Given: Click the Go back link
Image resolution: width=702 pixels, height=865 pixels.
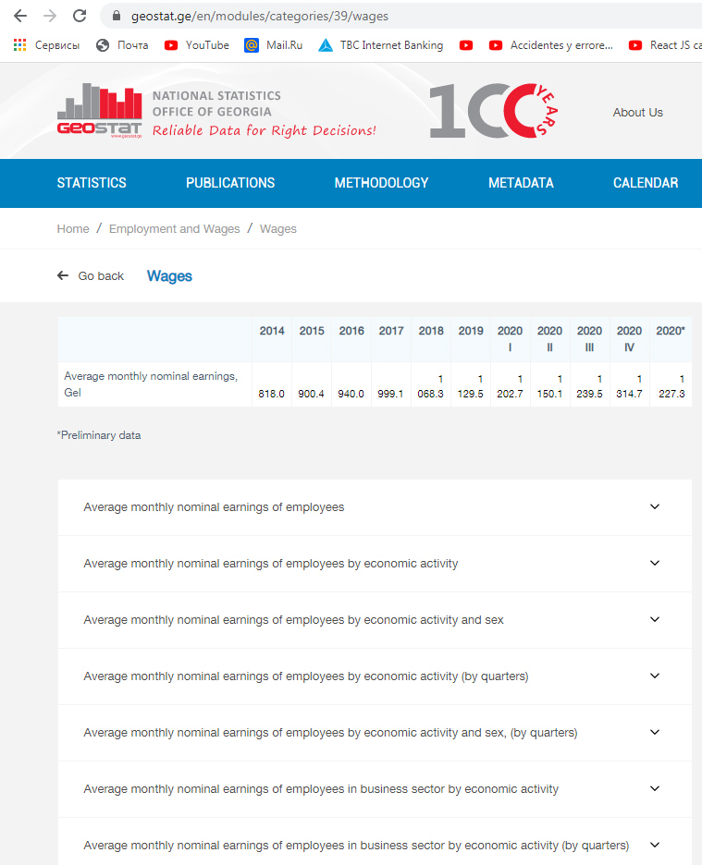Looking at the screenshot, I should tap(91, 276).
